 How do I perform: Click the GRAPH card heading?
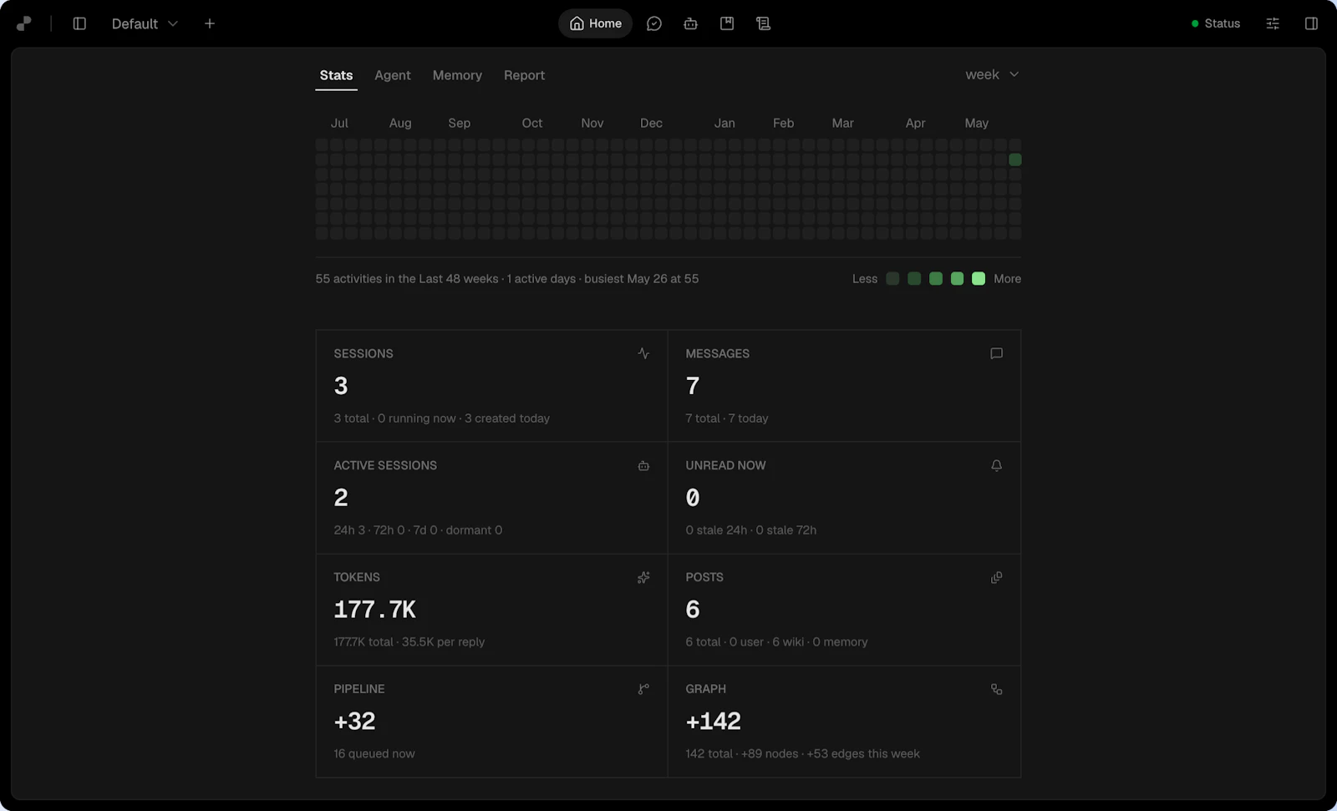[x=706, y=689]
